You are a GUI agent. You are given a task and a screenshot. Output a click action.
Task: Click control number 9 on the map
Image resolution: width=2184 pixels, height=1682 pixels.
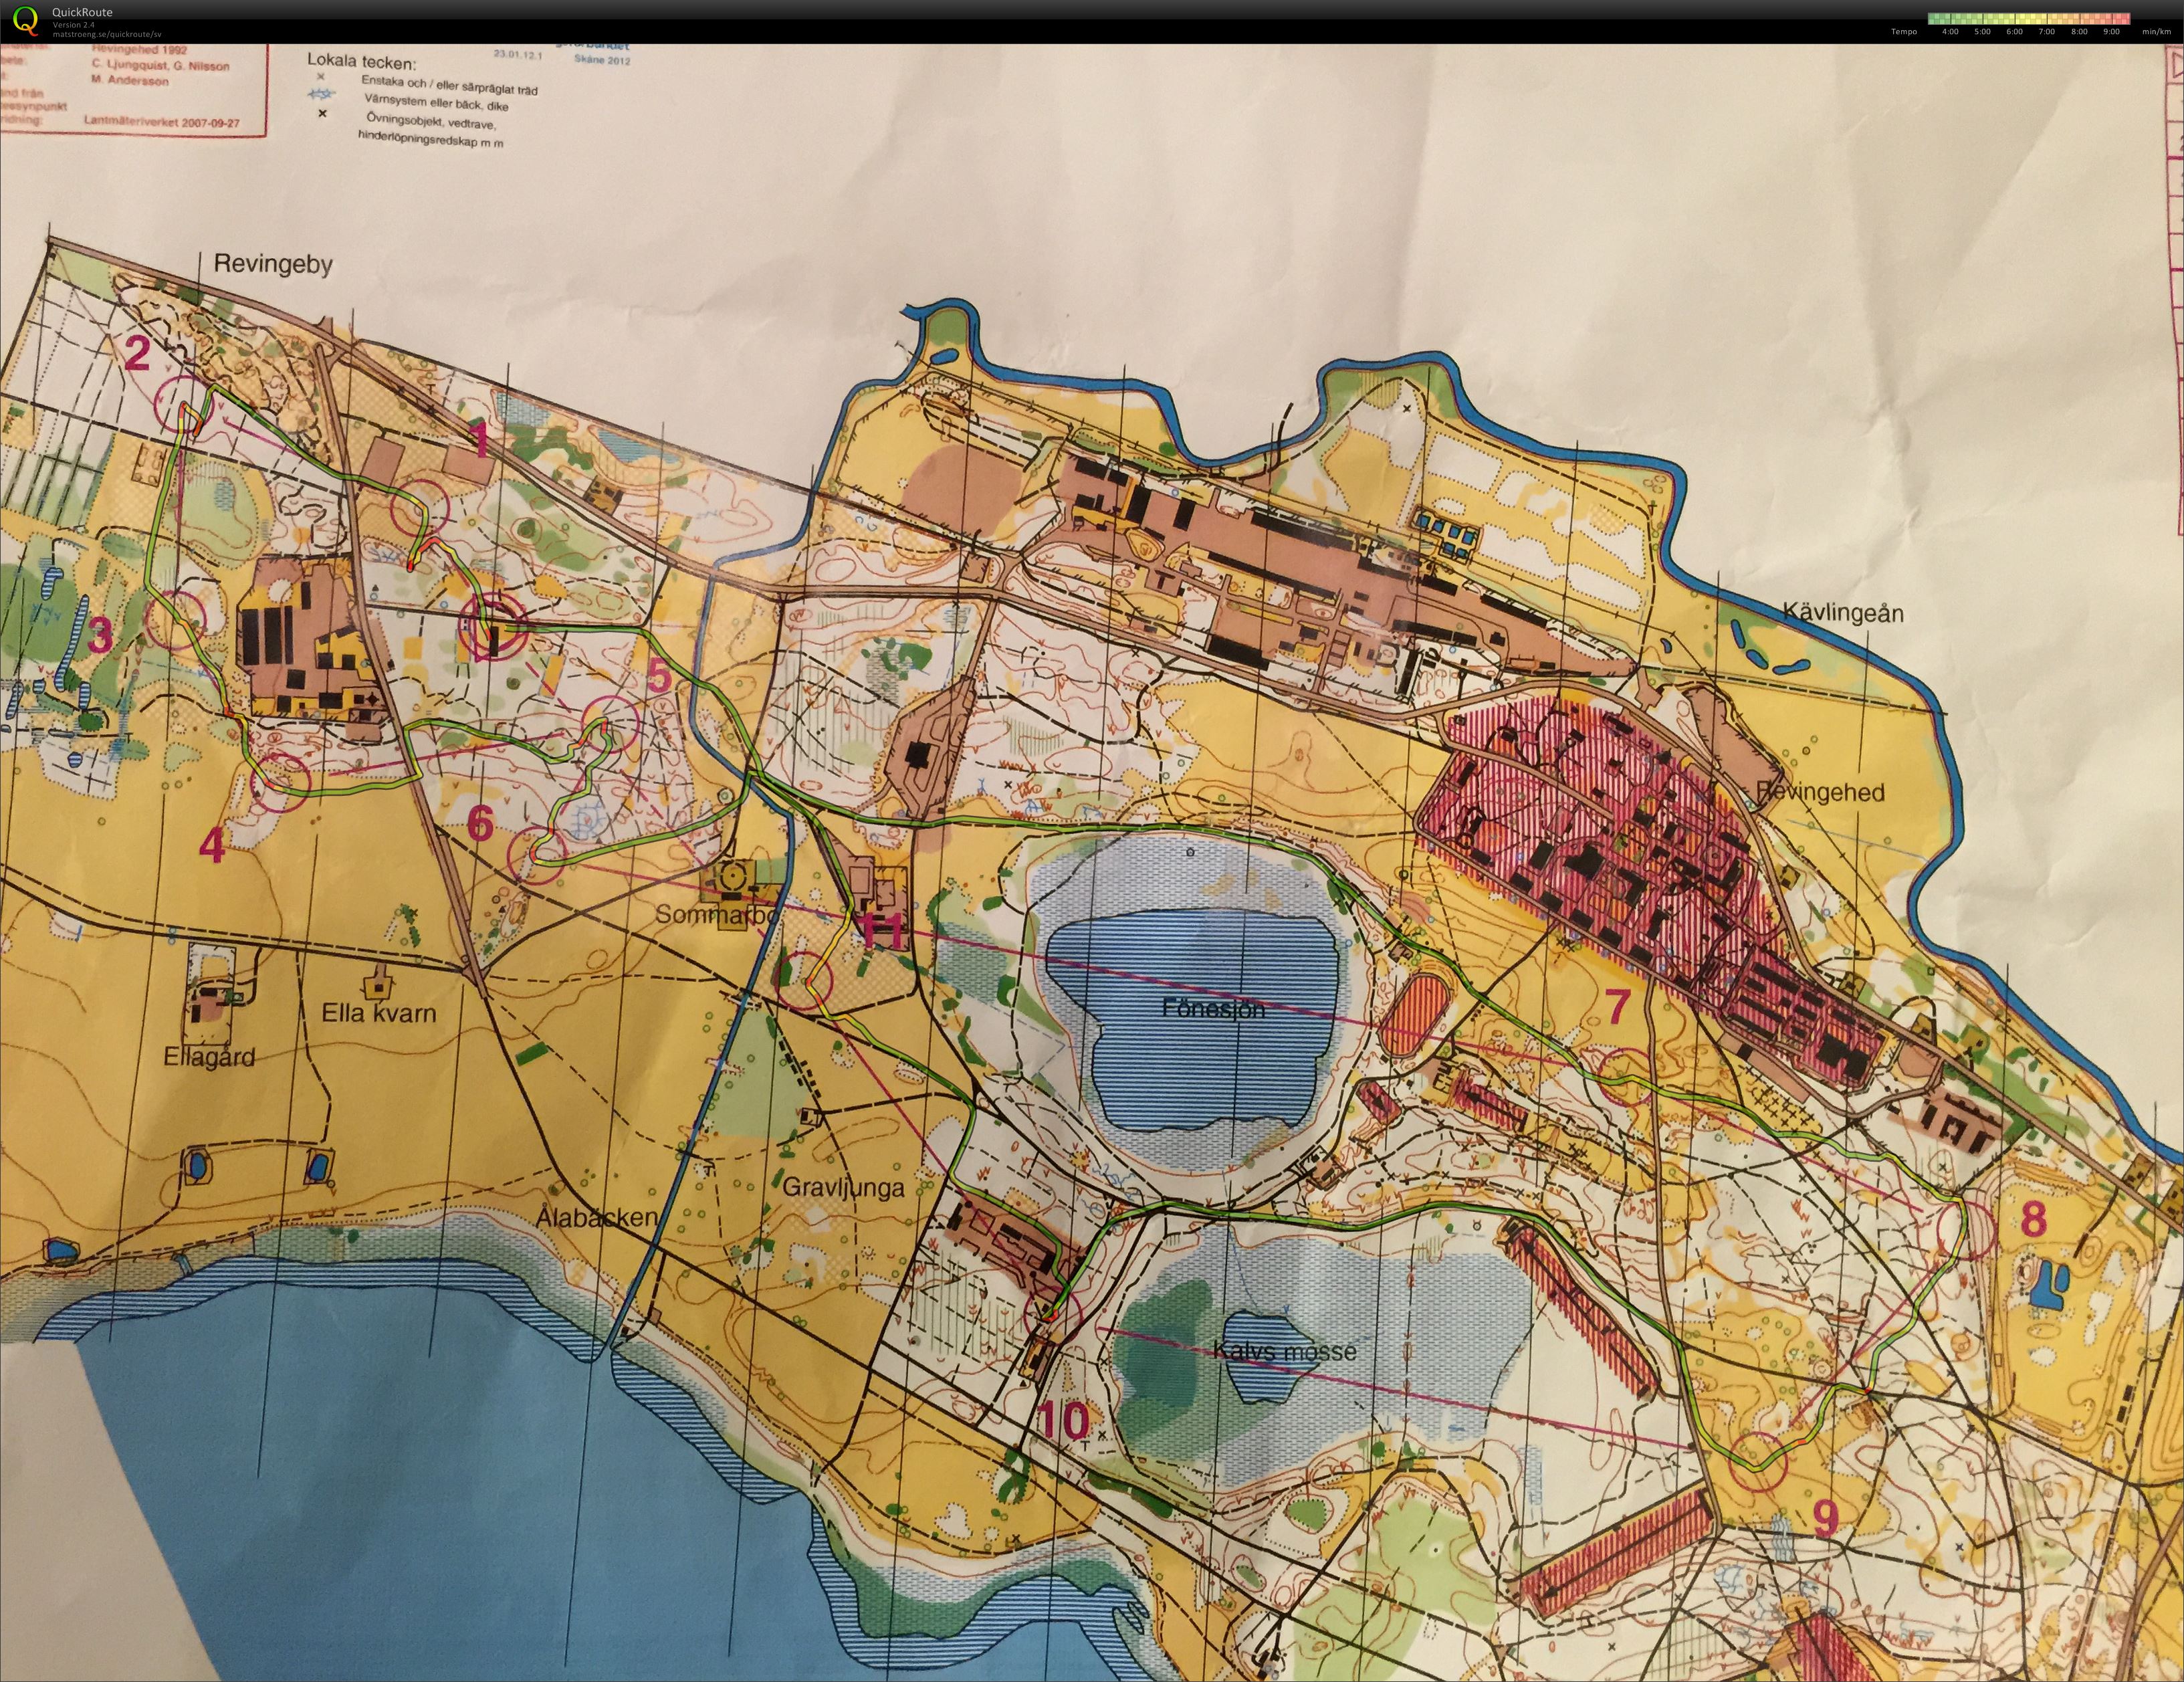[1825, 1519]
